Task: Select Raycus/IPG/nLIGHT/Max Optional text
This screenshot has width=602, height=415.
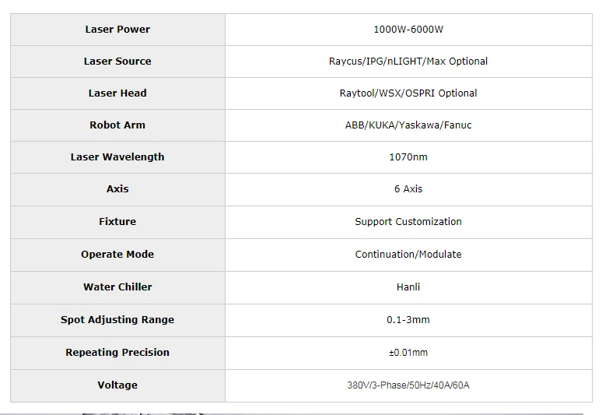Action: point(408,62)
